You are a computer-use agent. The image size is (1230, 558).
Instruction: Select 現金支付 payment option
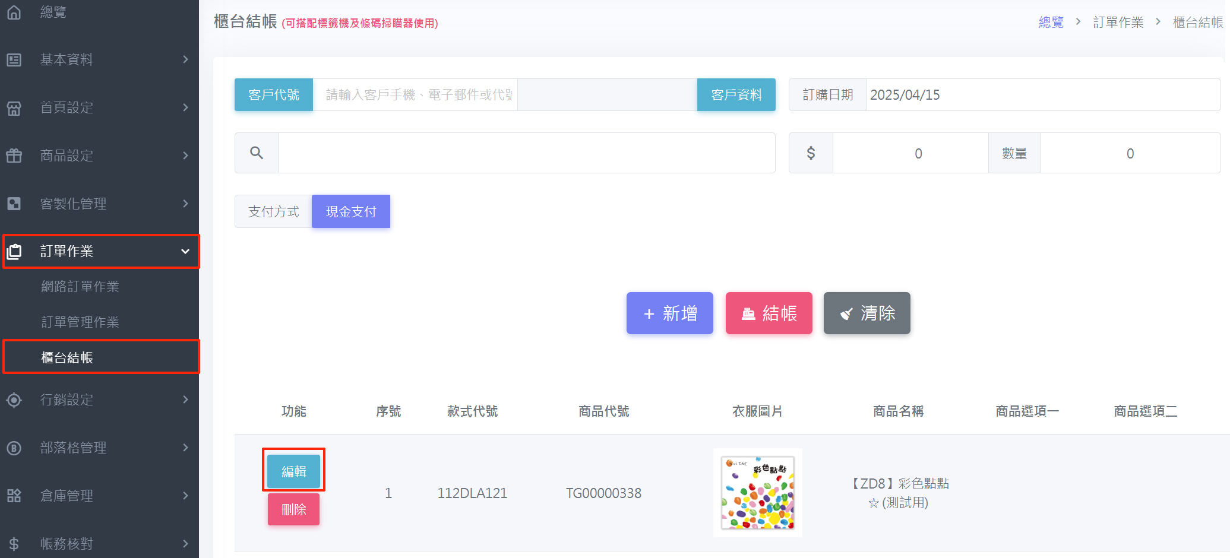(x=350, y=212)
